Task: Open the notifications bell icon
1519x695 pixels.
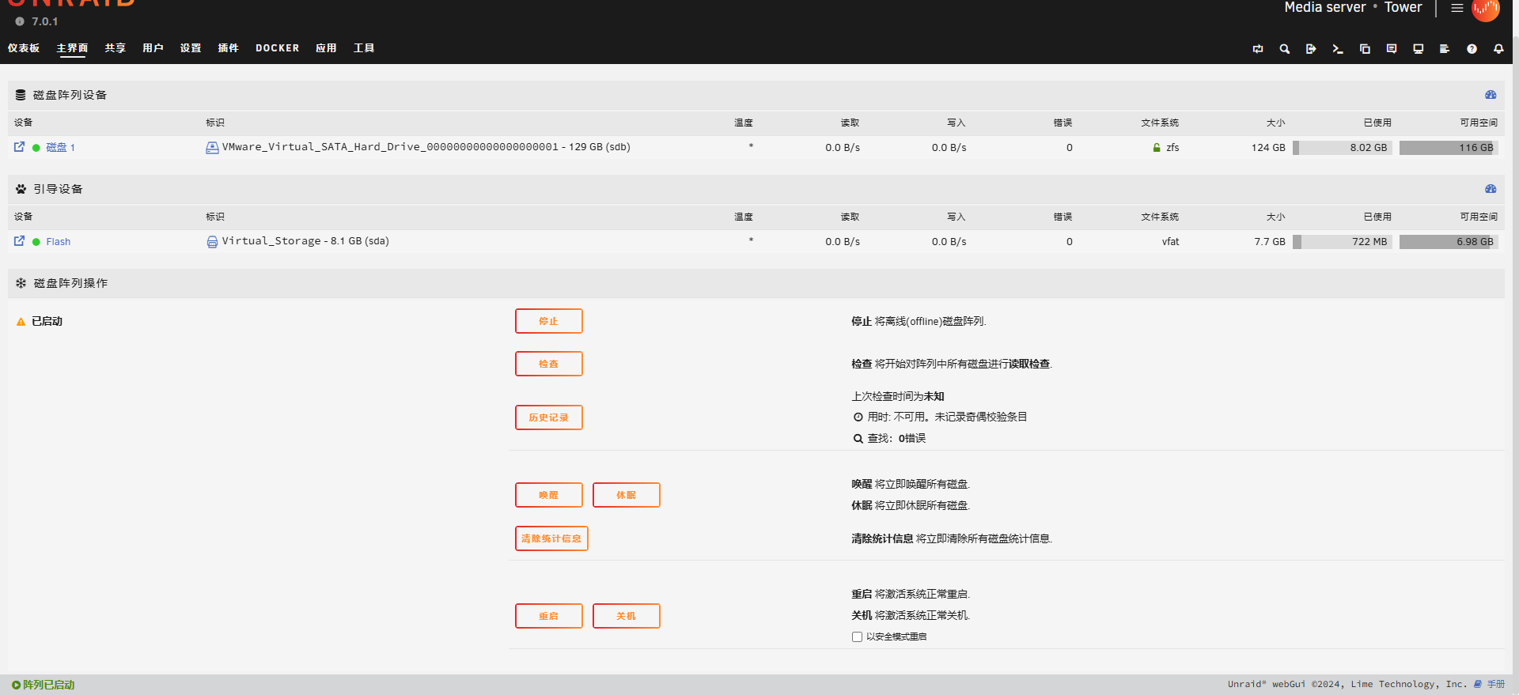Action: point(1498,49)
